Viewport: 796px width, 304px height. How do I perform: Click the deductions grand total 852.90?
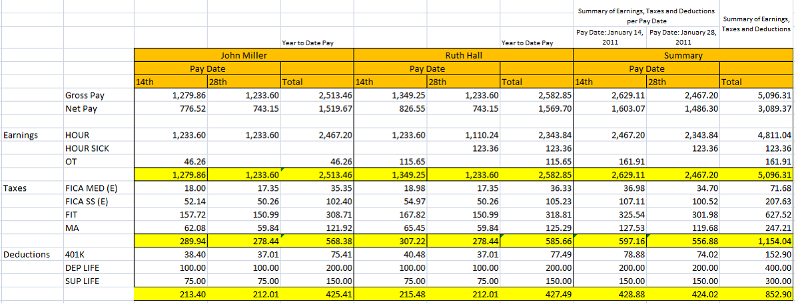(x=756, y=295)
